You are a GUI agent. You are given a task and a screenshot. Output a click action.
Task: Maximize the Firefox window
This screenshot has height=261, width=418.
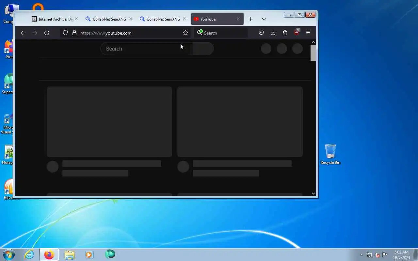[299, 15]
